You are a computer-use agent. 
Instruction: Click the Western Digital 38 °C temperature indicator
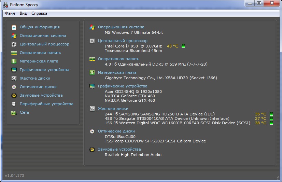pyautogui.click(x=271, y=123)
